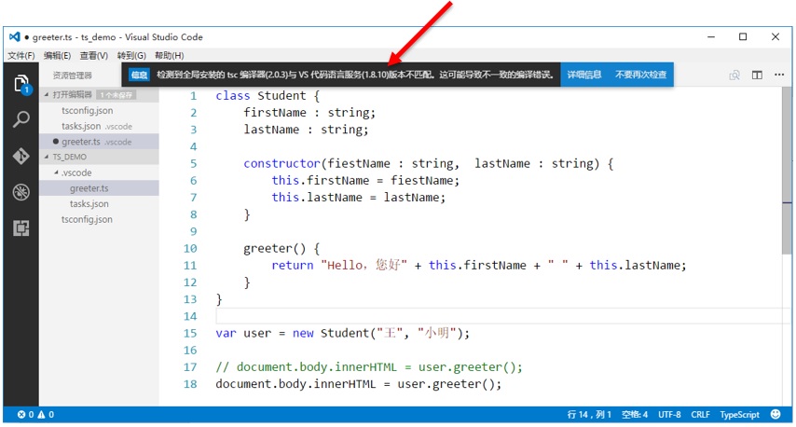Open greeter.ts in the folder tree
Image resolution: width=796 pixels, height=427 pixels.
pyautogui.click(x=100, y=188)
